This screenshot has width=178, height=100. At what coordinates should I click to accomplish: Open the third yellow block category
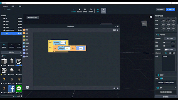26,36
